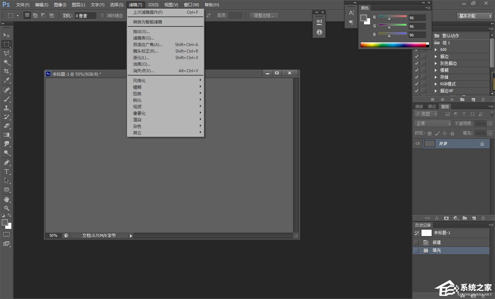Open the 基本功能 workspace dropdown
Image resolution: width=495 pixels, height=299 pixels.
[x=475, y=16]
